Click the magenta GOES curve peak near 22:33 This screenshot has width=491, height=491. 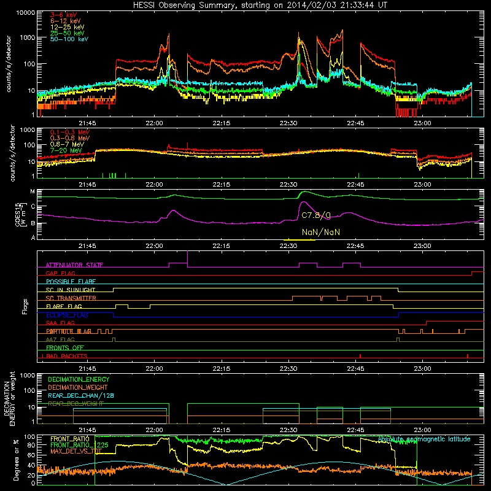303,202
